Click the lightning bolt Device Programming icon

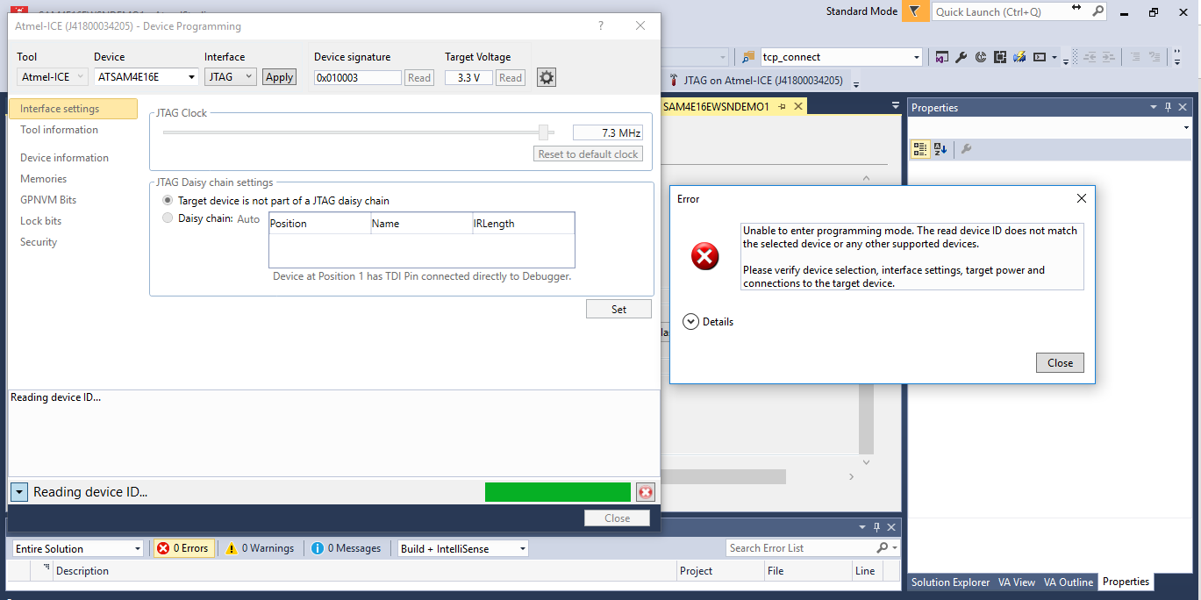click(1019, 57)
